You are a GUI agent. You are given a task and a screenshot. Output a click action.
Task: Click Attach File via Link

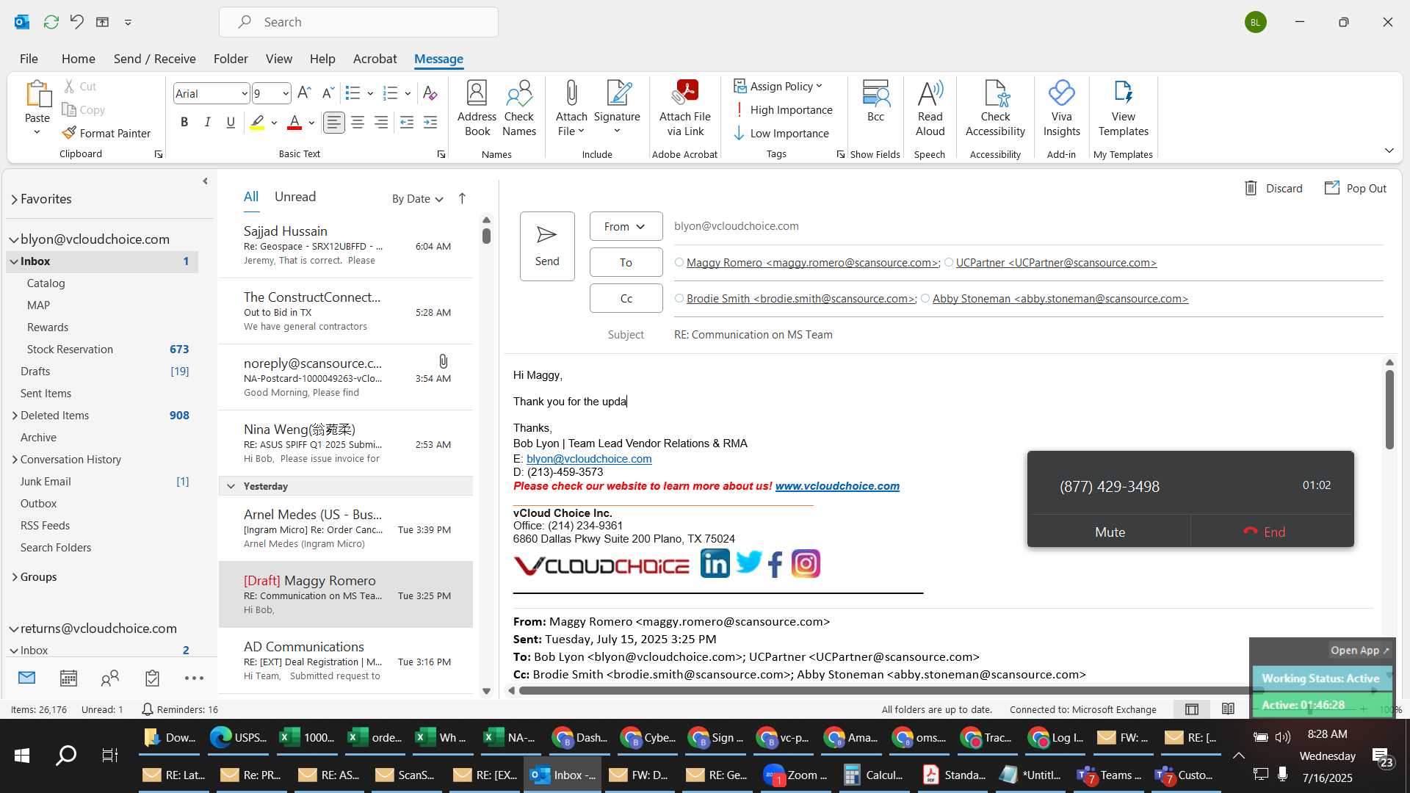(x=685, y=108)
